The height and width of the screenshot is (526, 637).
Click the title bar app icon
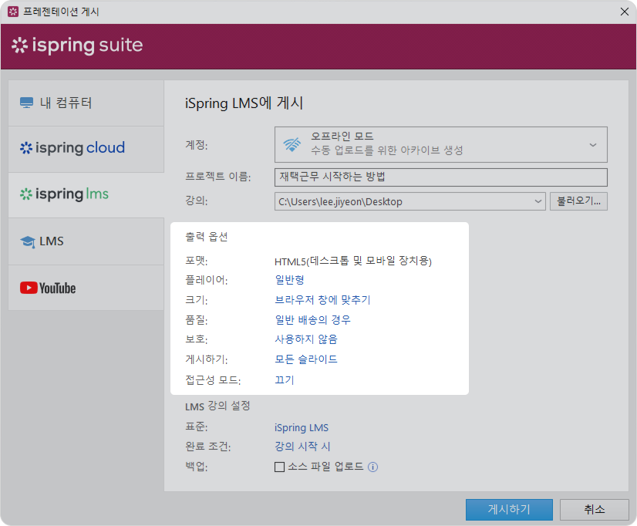pyautogui.click(x=12, y=12)
